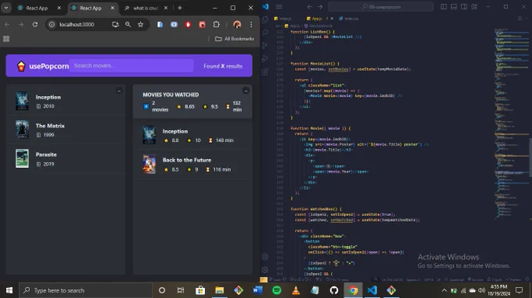Open the Inception 2010 entry in the left list
532x298 pixels.
pyautogui.click(x=66, y=101)
